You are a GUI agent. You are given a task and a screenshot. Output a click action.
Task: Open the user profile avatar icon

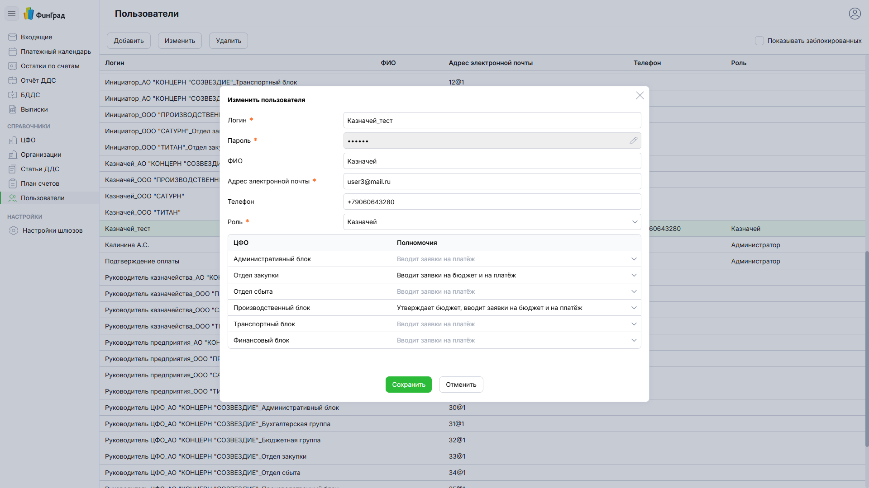(x=855, y=14)
